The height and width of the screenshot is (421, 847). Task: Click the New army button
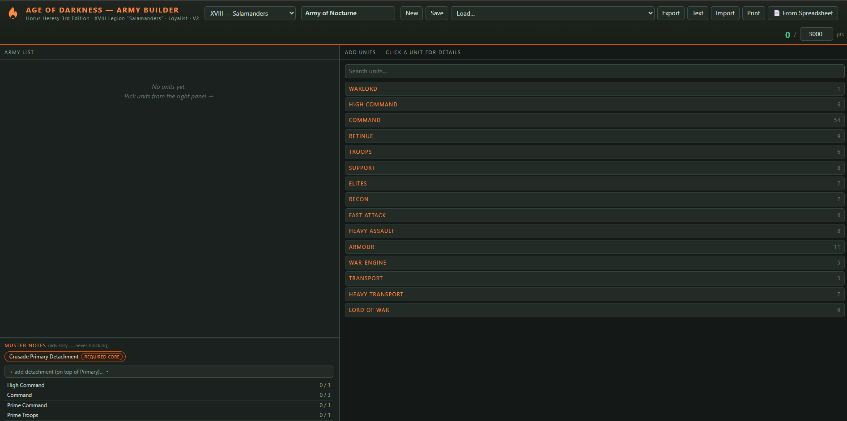[412, 13]
